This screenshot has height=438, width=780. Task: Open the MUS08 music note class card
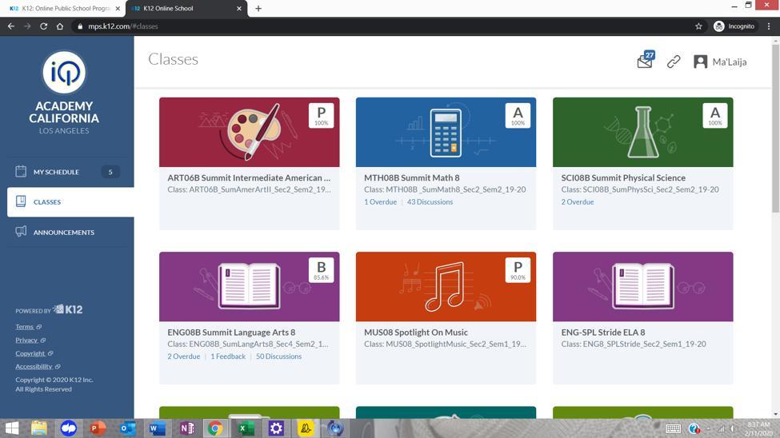click(x=446, y=287)
